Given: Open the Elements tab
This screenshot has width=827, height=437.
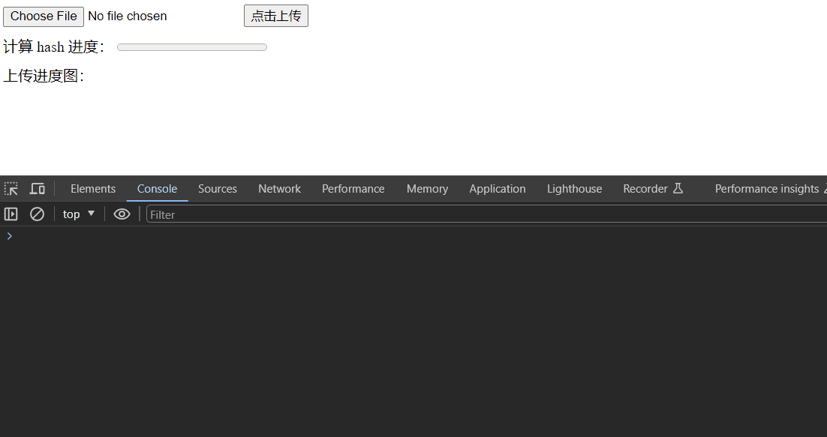Looking at the screenshot, I should tap(93, 188).
